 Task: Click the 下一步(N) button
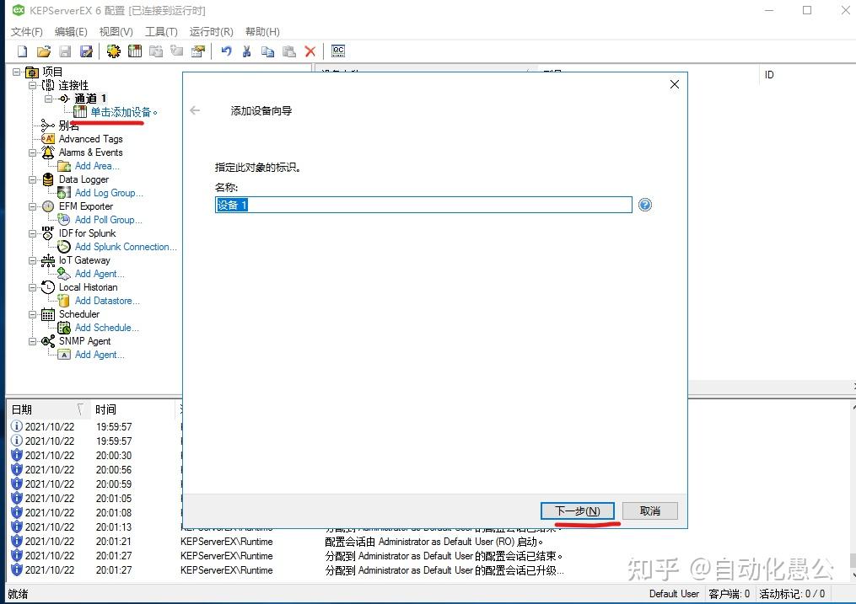578,510
